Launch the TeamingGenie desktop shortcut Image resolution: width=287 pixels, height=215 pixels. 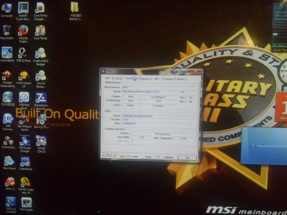pos(27,204)
